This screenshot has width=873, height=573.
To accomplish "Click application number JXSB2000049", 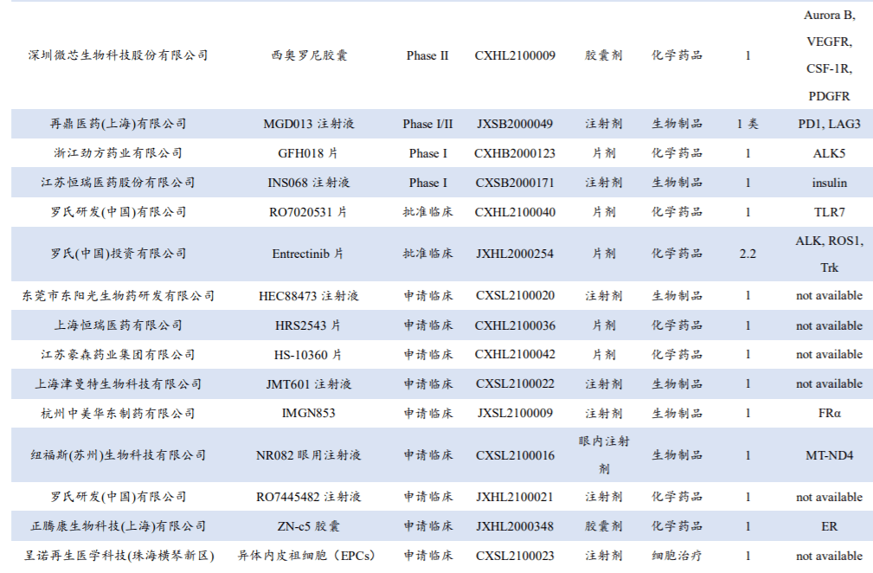I will click(x=515, y=124).
